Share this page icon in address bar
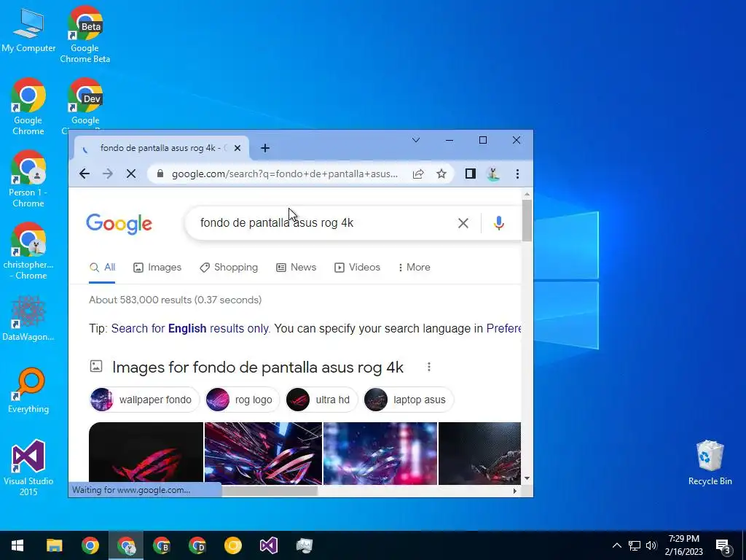The image size is (746, 560). [x=418, y=174]
